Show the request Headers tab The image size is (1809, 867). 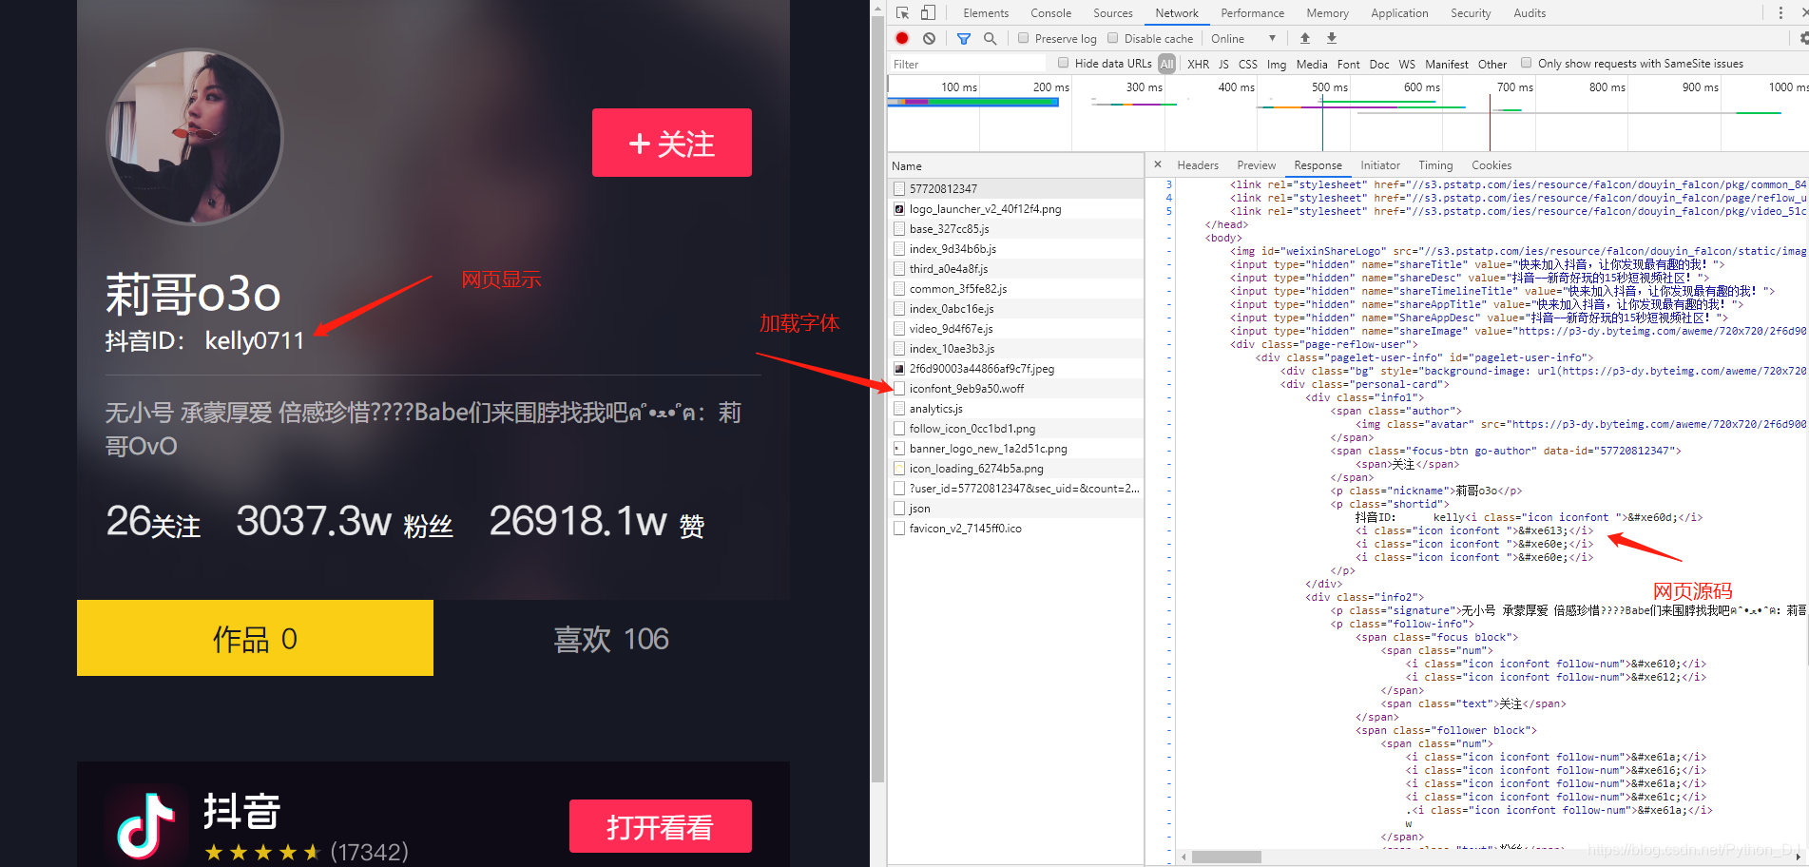point(1198,164)
